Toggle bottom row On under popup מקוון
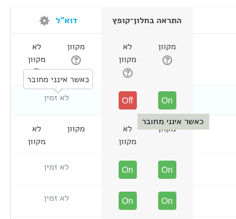 [x=167, y=201]
